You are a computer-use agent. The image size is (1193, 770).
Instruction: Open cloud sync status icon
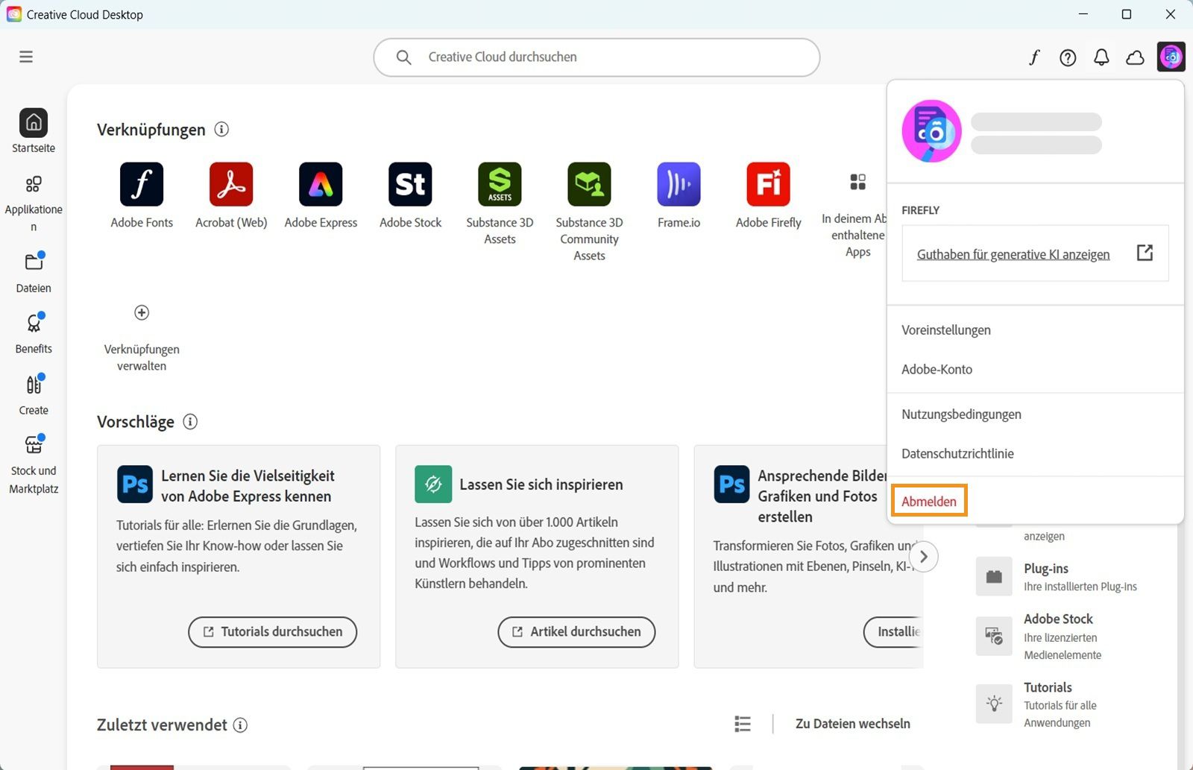[1135, 57]
